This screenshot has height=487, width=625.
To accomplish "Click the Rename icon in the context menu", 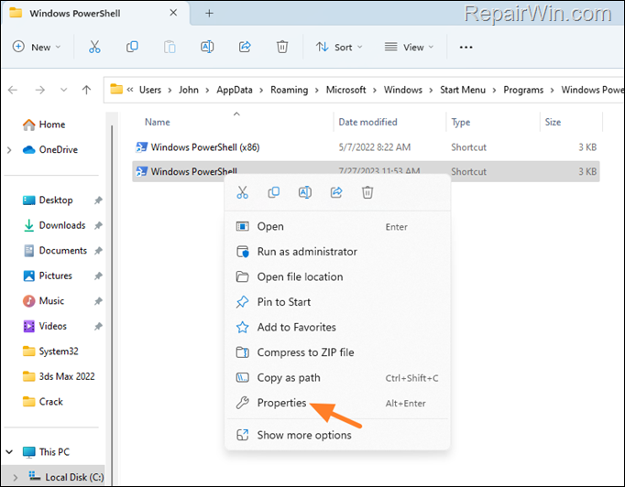I will coord(305,192).
